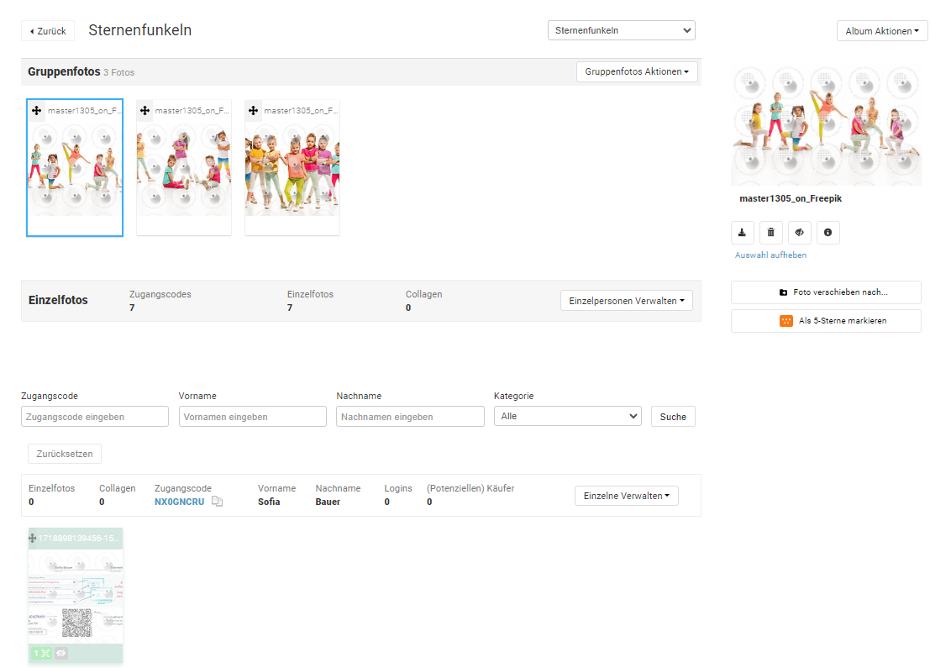The width and height of the screenshot is (951, 668).
Task: Focus the Zugangscode input field
Action: pos(95,417)
